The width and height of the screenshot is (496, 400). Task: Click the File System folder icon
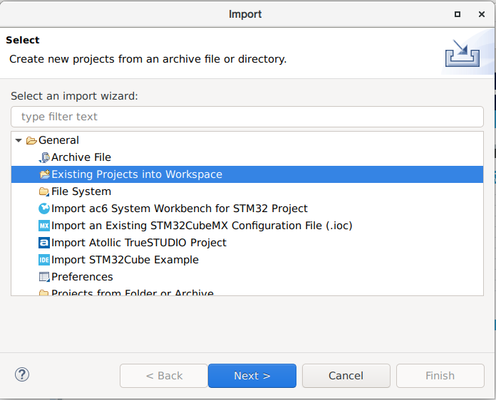tap(44, 191)
